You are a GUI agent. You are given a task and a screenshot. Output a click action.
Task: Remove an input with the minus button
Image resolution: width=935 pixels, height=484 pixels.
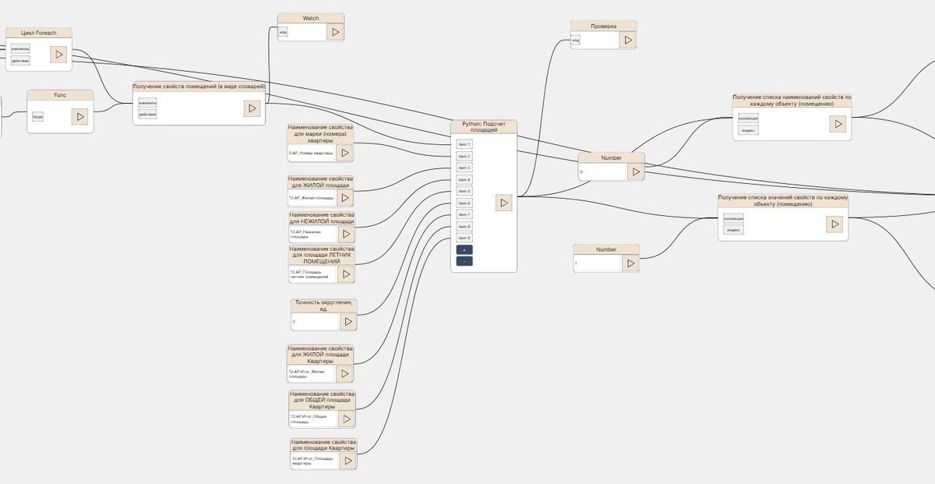tap(464, 261)
